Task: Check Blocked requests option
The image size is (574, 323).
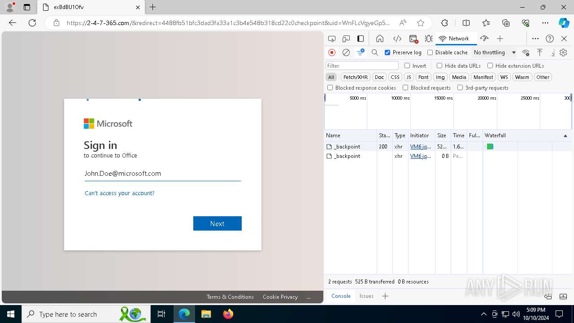Action: click(405, 88)
